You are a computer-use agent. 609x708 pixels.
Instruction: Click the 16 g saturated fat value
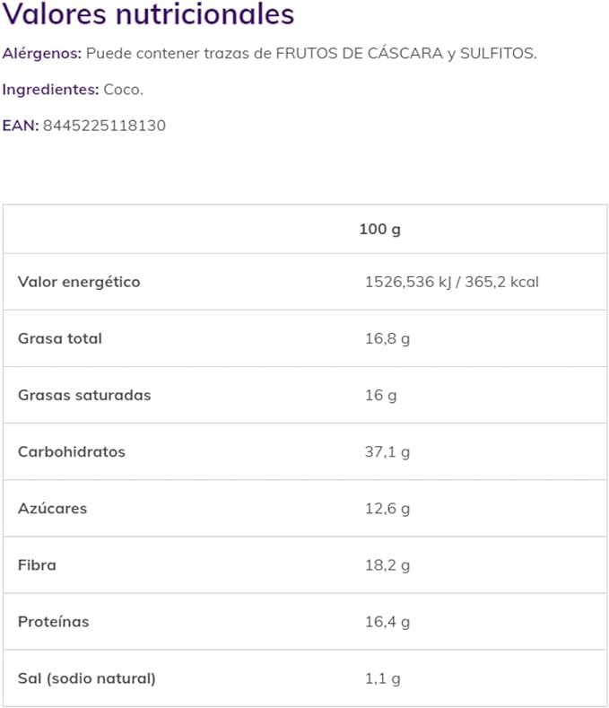click(x=380, y=396)
